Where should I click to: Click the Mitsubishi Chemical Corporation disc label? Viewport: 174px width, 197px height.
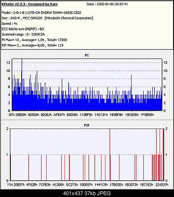[69, 18]
